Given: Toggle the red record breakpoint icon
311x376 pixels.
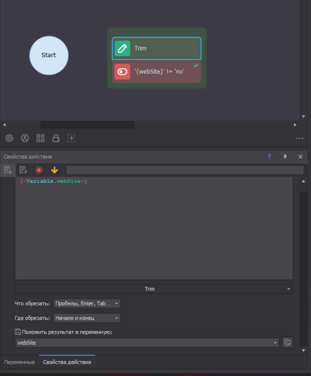Looking at the screenshot, I should tap(39, 170).
